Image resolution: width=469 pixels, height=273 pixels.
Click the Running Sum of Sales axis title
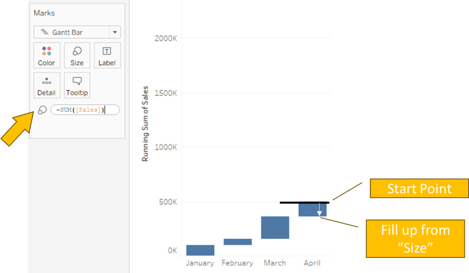pyautogui.click(x=145, y=123)
